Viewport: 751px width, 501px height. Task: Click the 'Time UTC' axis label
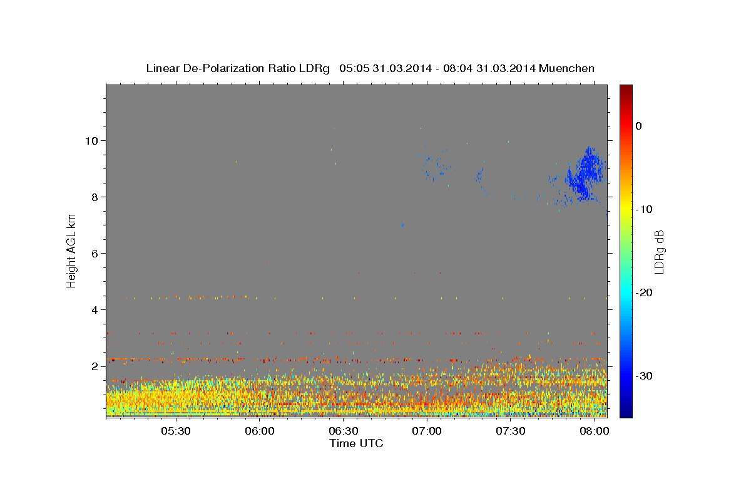click(x=356, y=443)
